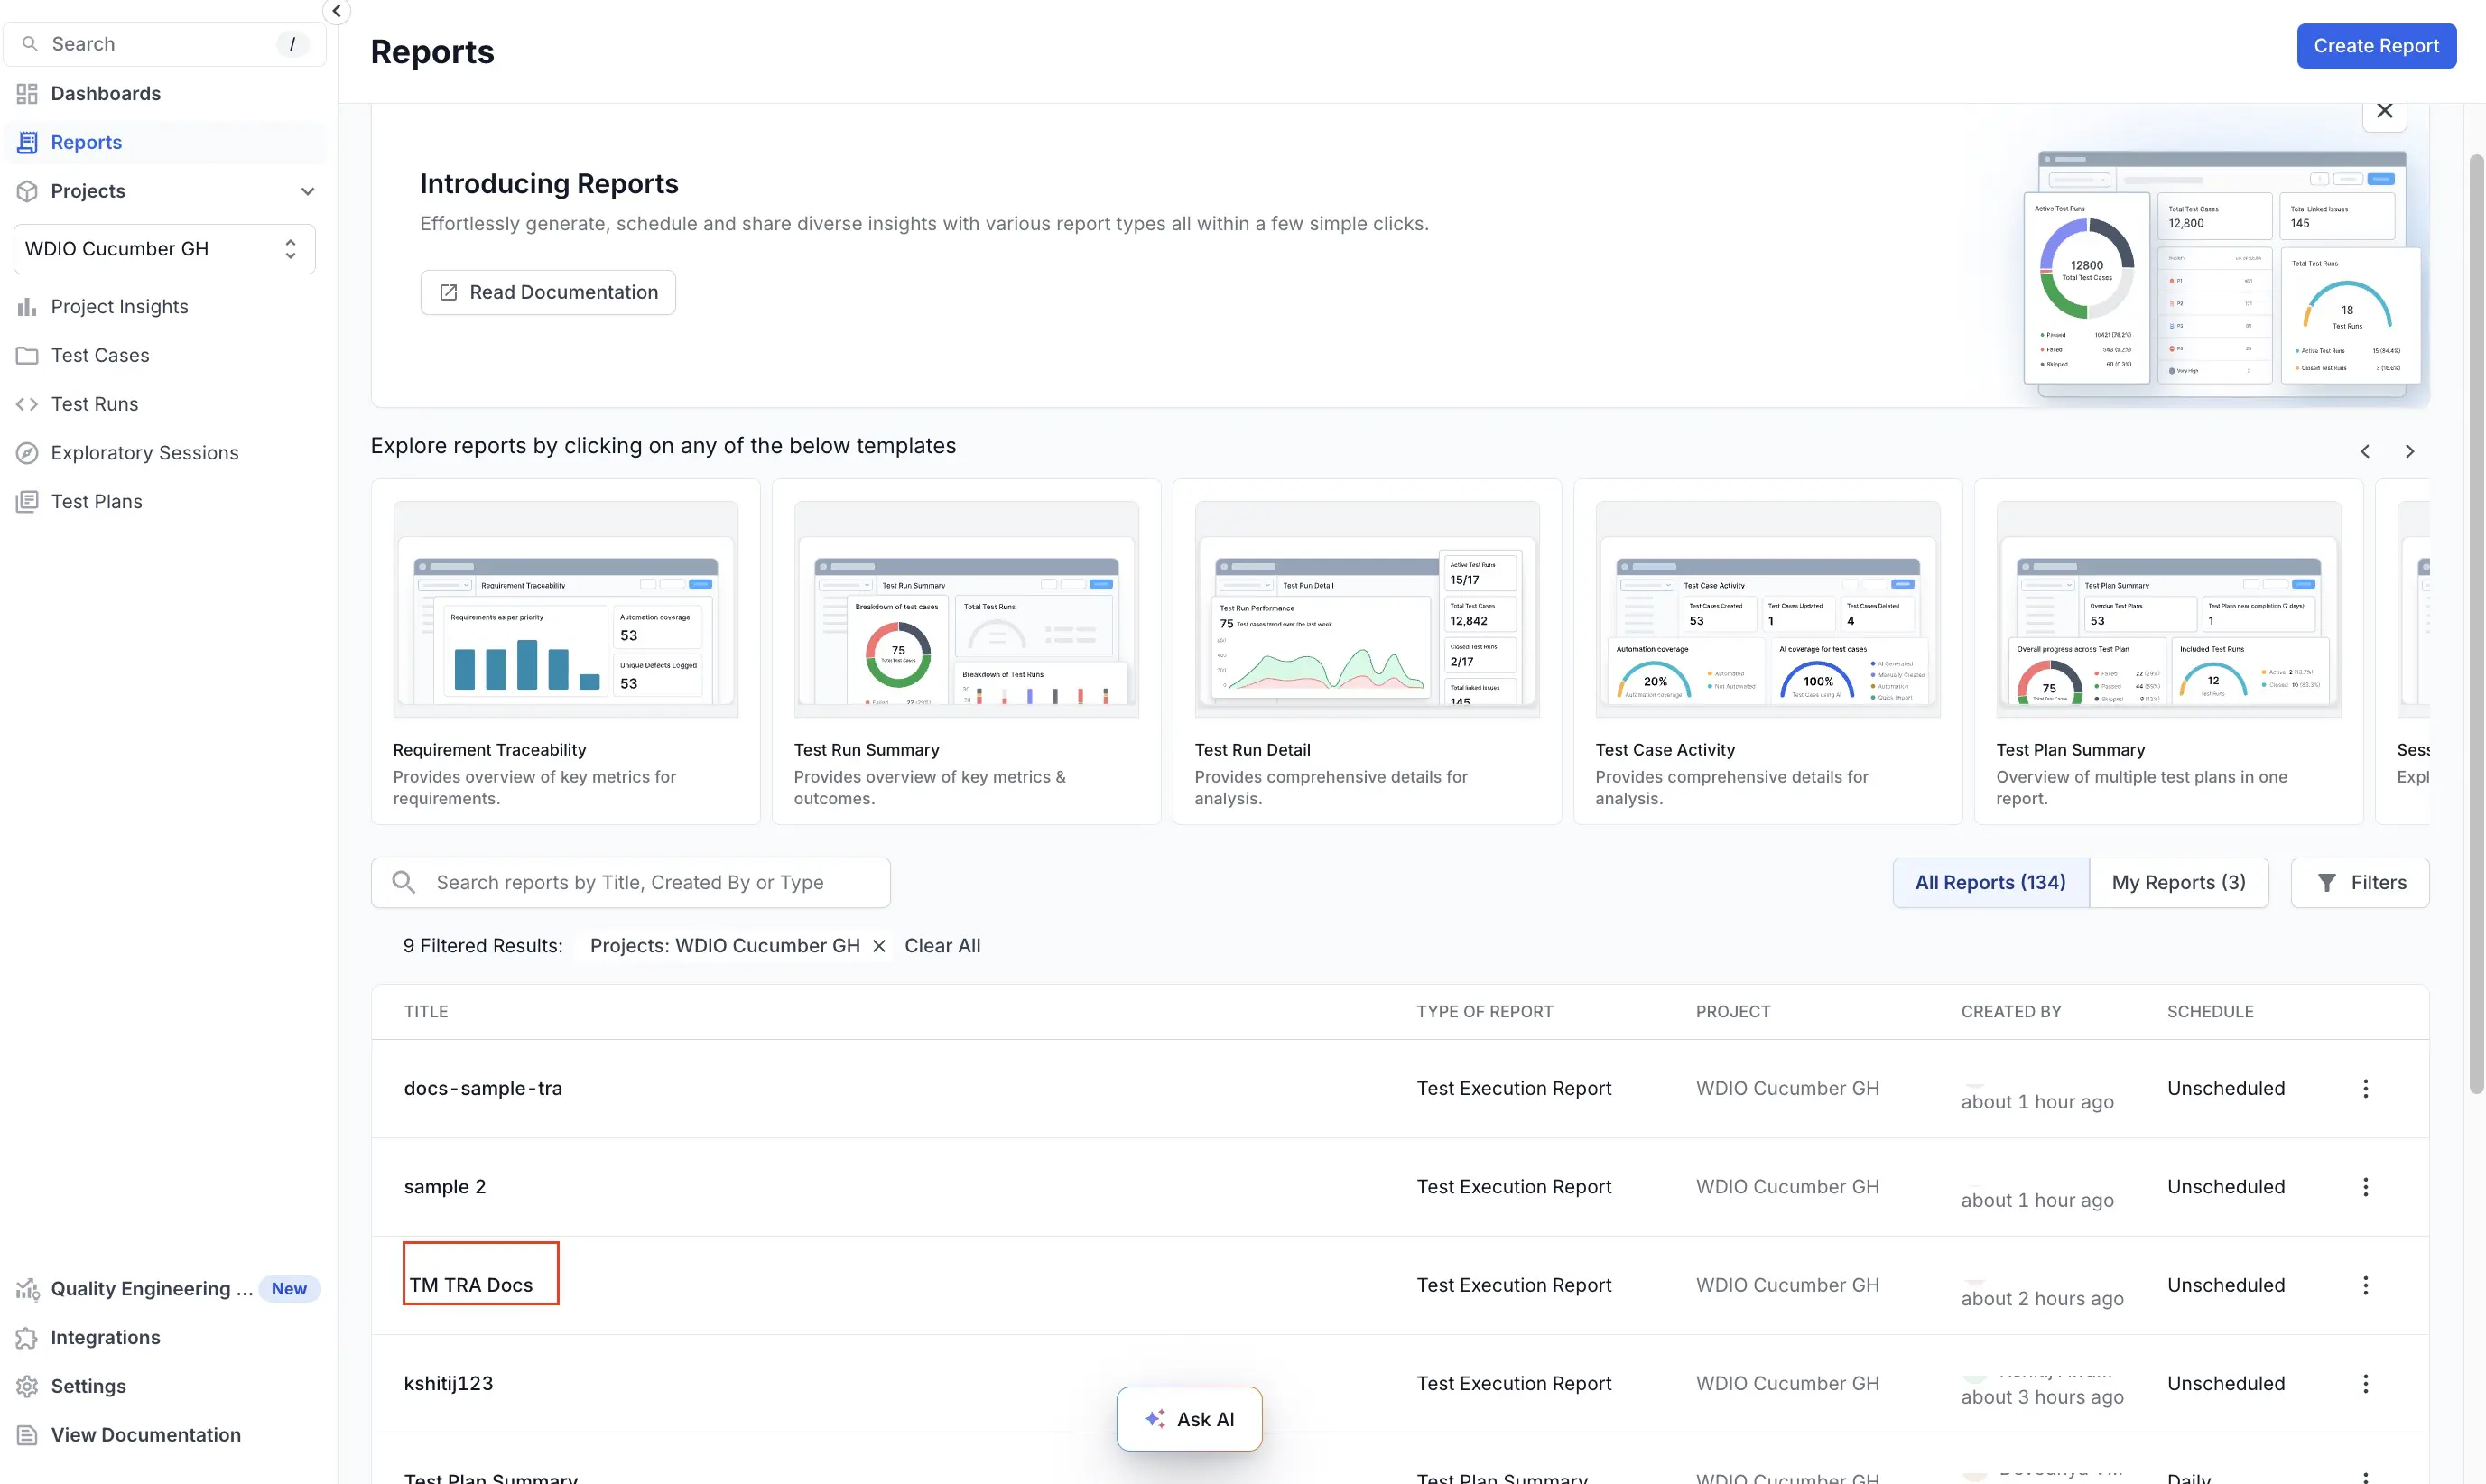Screen dimensions: 2486x1484
Task: Select the Test Run Detail template card
Action: (1367, 652)
